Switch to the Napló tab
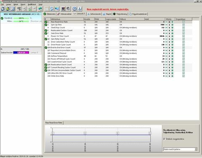The height and width of the screenshot is (158, 202). click(107, 14)
